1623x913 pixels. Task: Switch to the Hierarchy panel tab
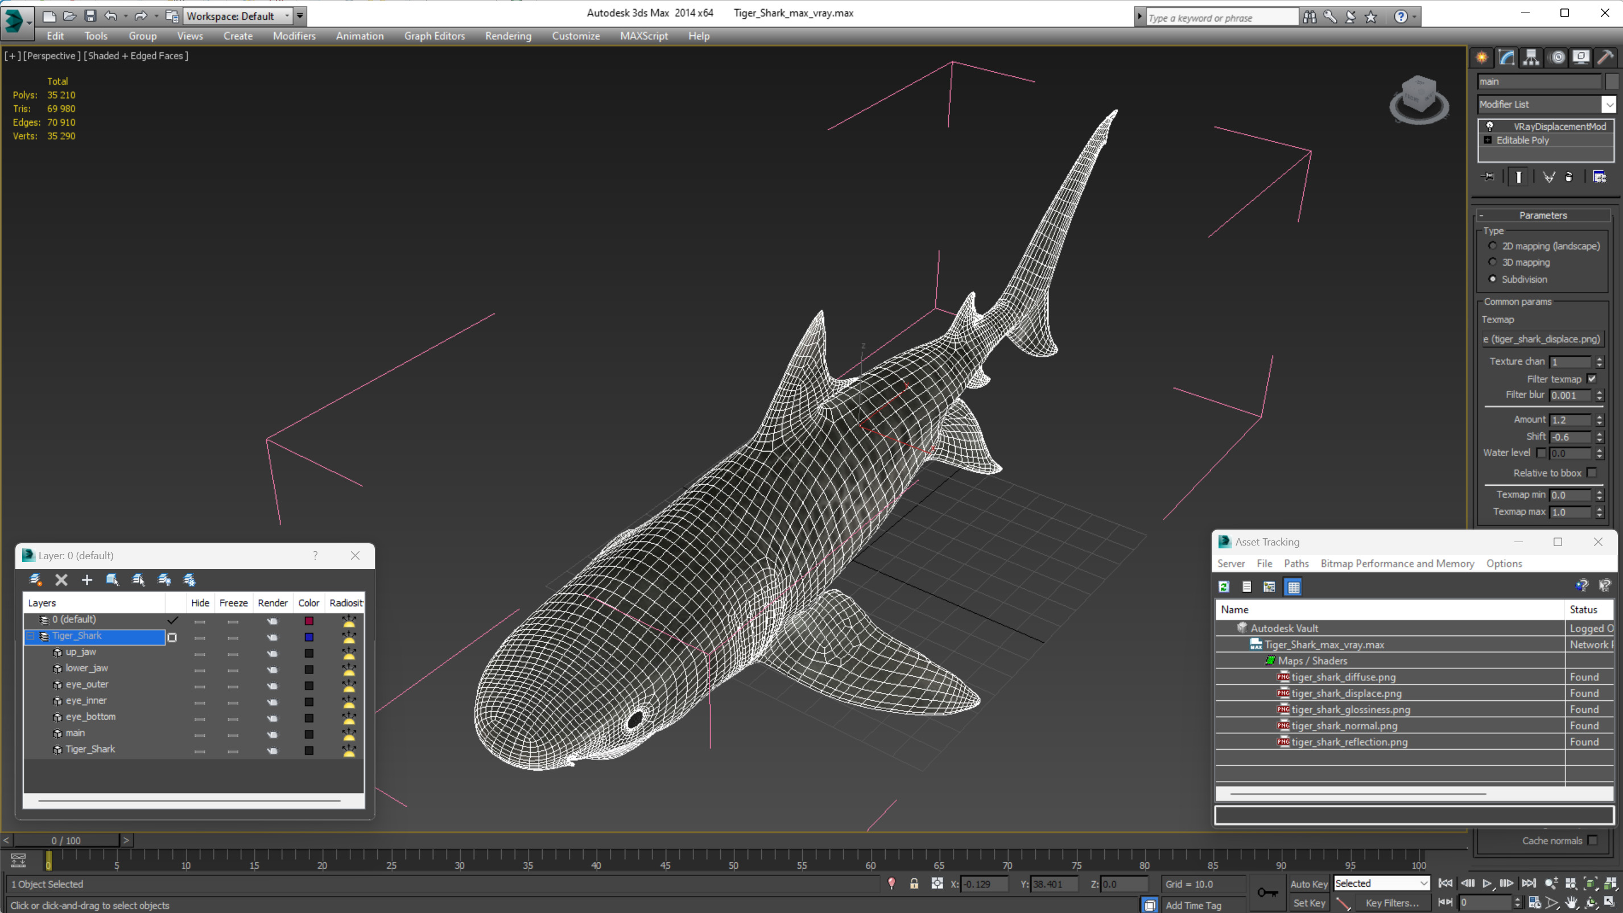(x=1531, y=57)
